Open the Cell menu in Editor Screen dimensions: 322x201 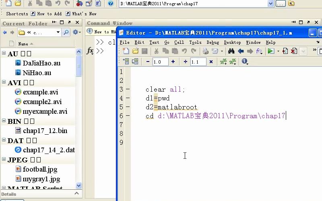179,42
